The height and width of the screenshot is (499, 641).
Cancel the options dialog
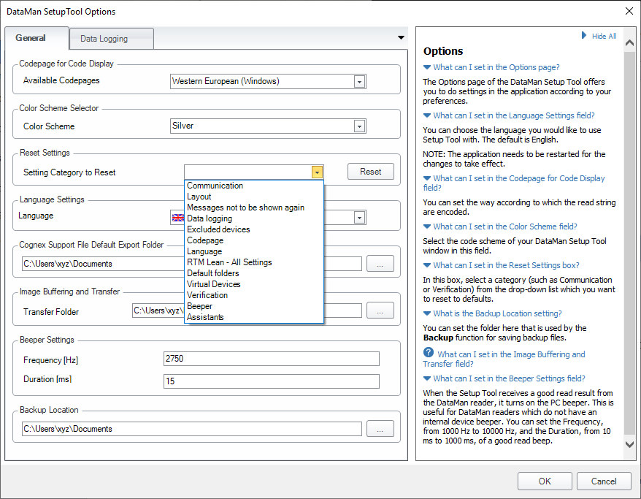pos(603,481)
